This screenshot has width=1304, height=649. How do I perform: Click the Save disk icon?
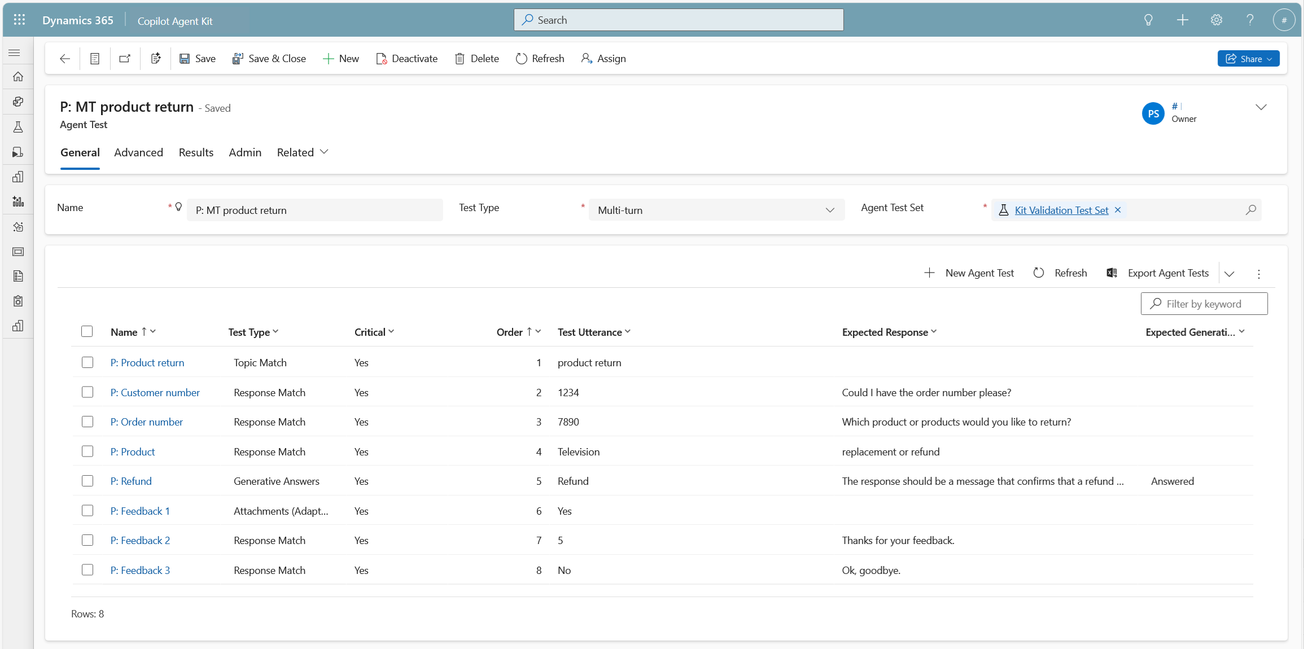185,59
